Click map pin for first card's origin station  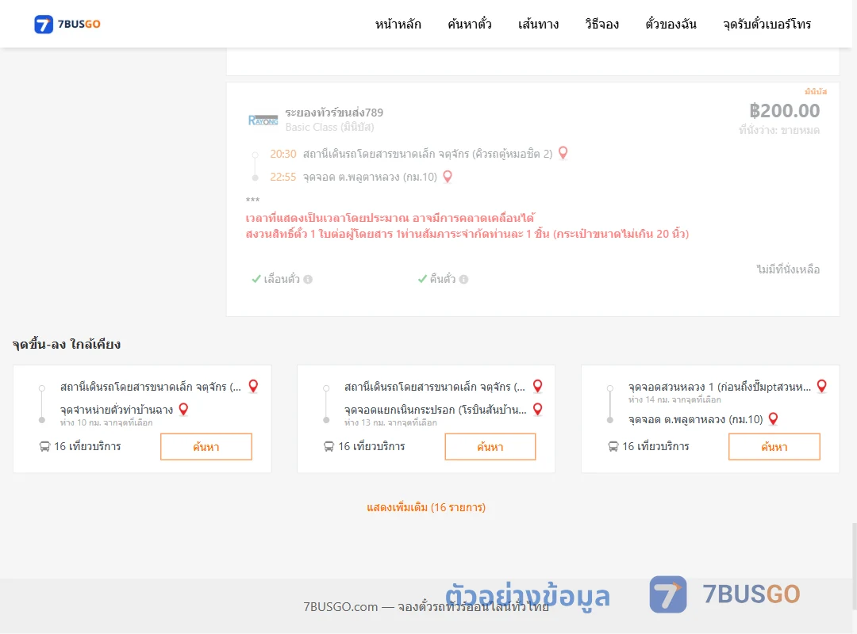[x=253, y=386]
